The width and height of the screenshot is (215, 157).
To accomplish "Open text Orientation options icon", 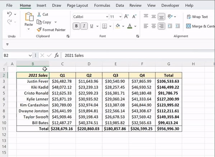I will (170, 16).
